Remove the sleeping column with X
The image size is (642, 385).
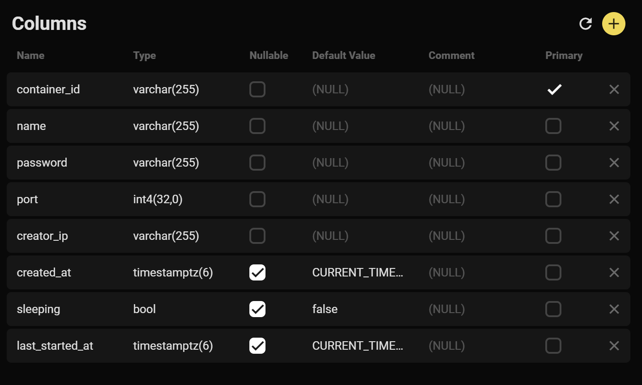point(614,309)
